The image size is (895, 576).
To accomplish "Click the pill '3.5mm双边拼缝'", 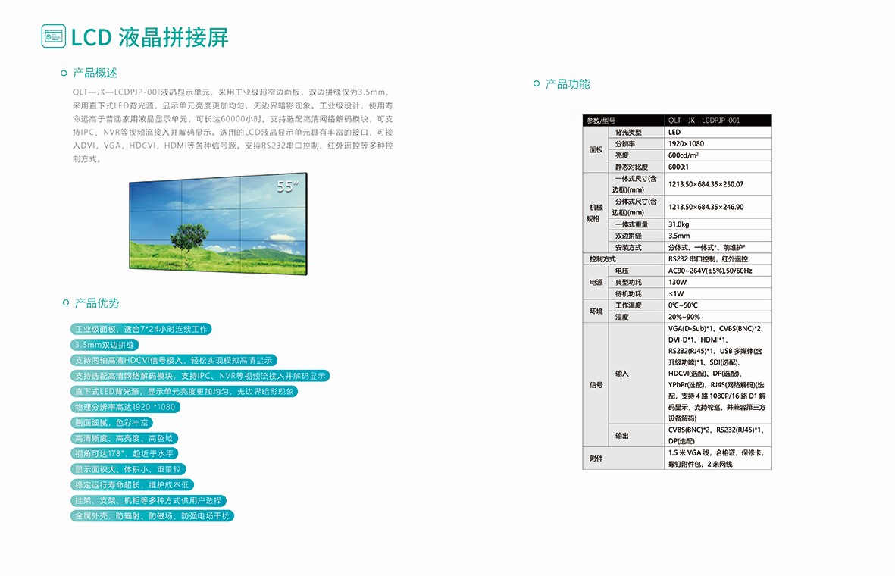I will click(105, 345).
